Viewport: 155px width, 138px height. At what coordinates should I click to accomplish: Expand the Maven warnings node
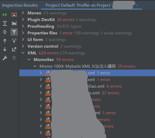(x=23, y=13)
